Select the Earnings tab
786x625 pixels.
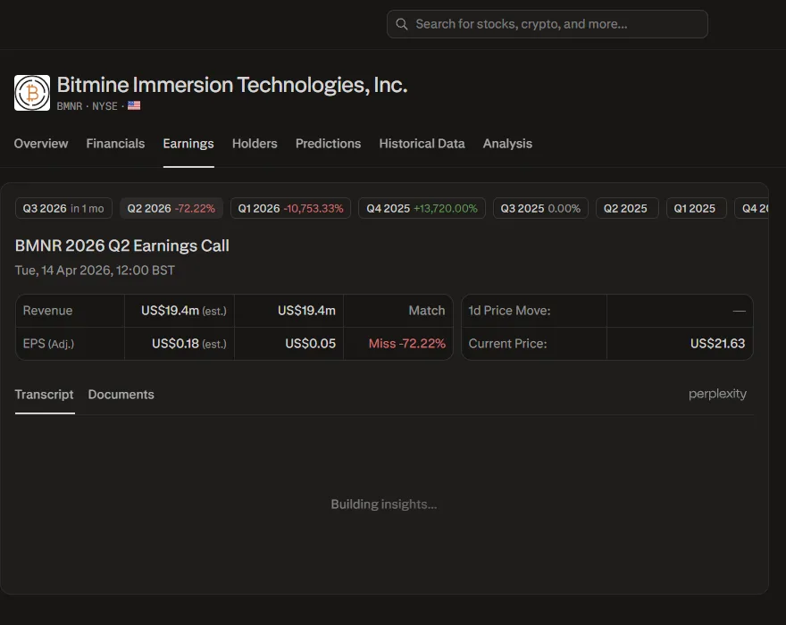pos(188,144)
